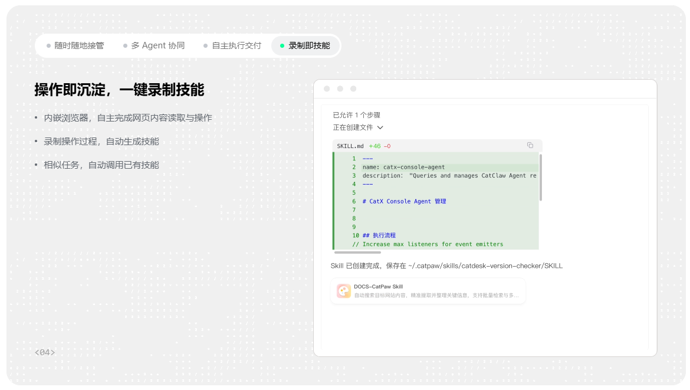Click the DOCS-CatPaw Skill app icon

344,291
